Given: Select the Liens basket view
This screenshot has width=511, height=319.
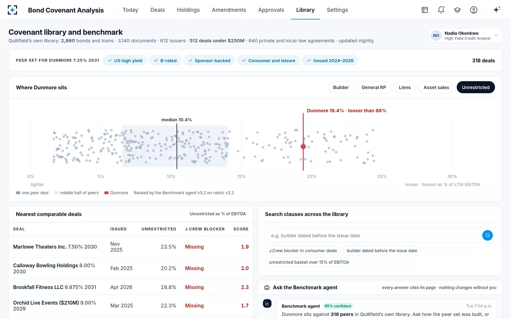Looking at the screenshot, I should click(405, 88).
